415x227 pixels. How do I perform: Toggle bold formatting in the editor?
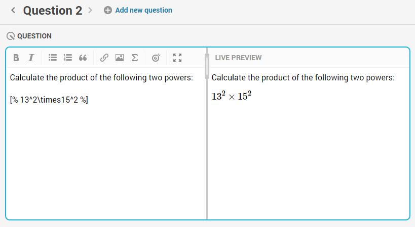pos(16,58)
